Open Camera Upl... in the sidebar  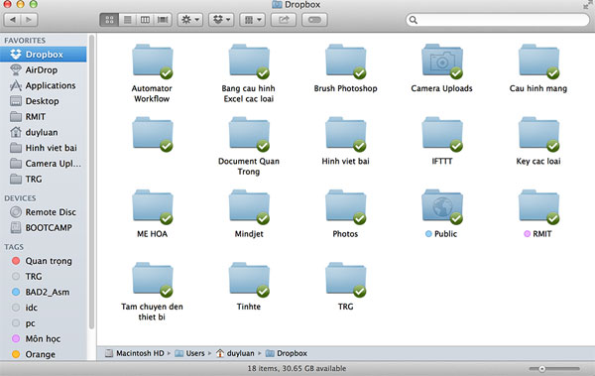coord(44,164)
